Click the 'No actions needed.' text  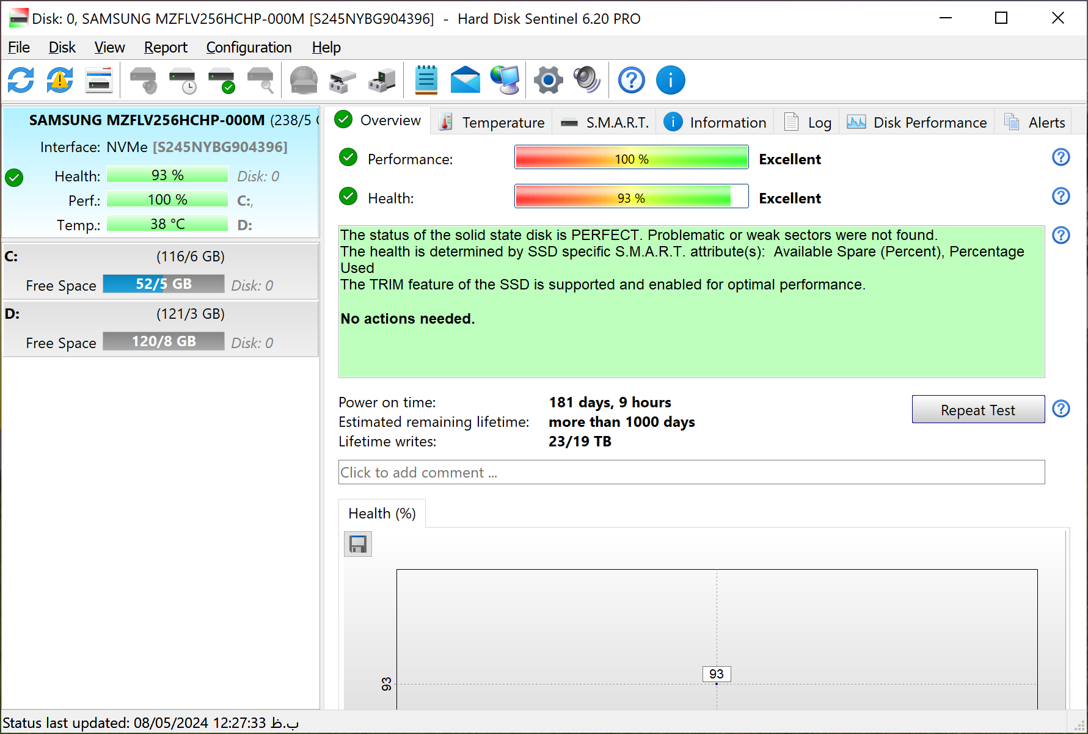(407, 319)
